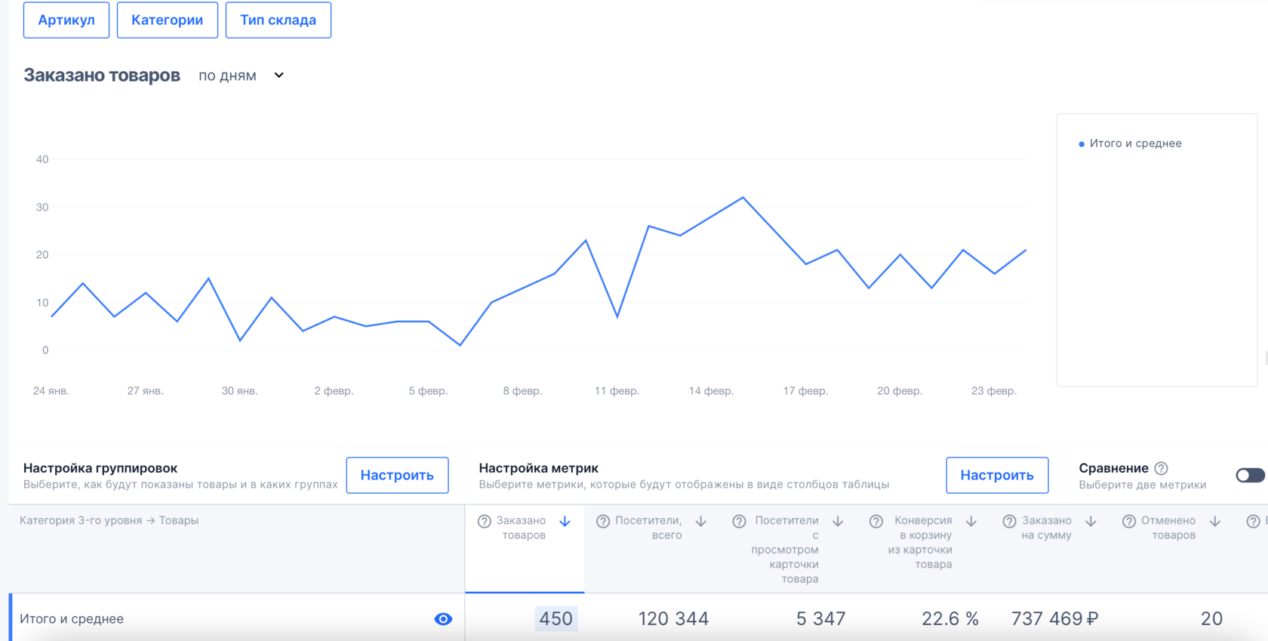
Task: Sort by Посетители, всего arrow
Action: (x=701, y=522)
